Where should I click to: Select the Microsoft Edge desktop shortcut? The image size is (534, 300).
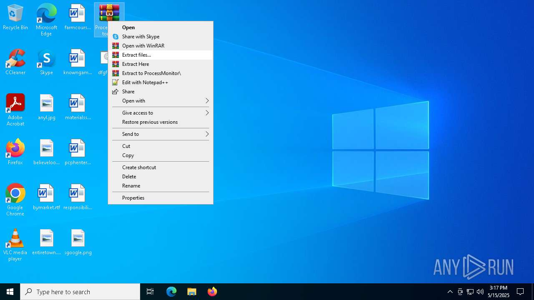coord(46,20)
